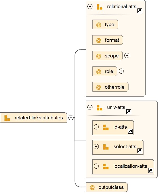This screenshot has width=158, height=194.
Task: Select the univ-atts title text
Action: click(x=116, y=107)
